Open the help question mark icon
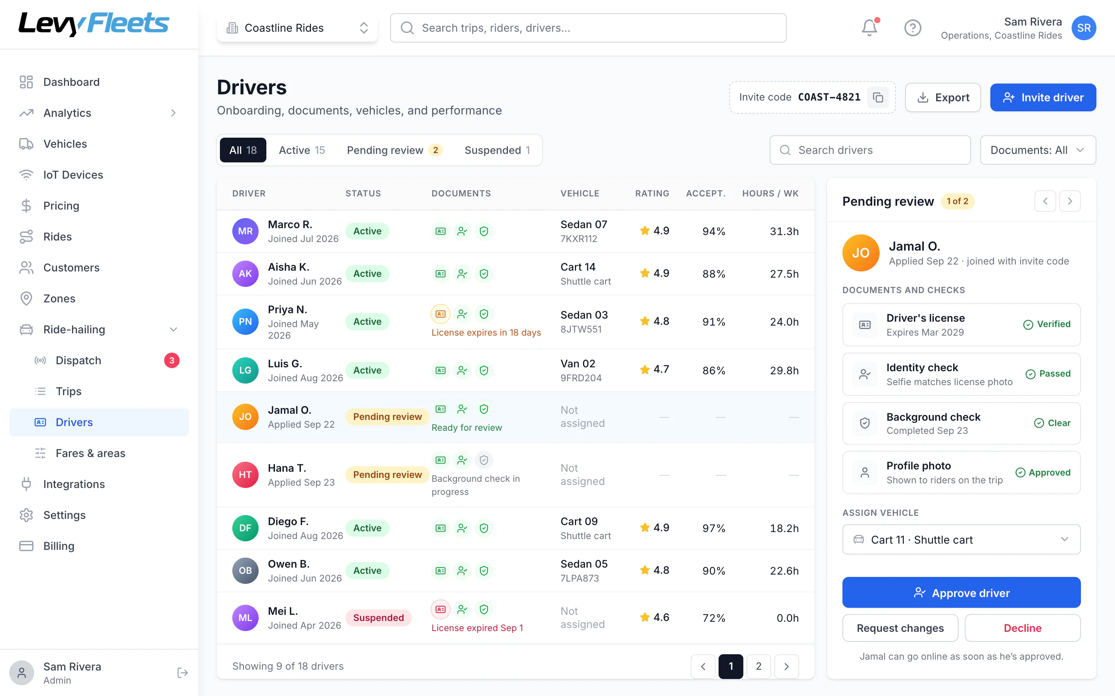The height and width of the screenshot is (696, 1115). pyautogui.click(x=912, y=27)
